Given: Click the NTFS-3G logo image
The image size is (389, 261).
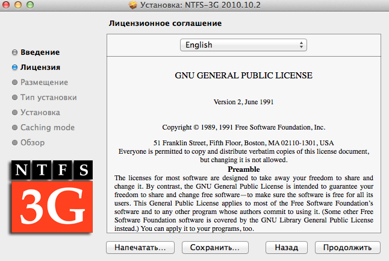Looking at the screenshot, I should (x=52, y=197).
